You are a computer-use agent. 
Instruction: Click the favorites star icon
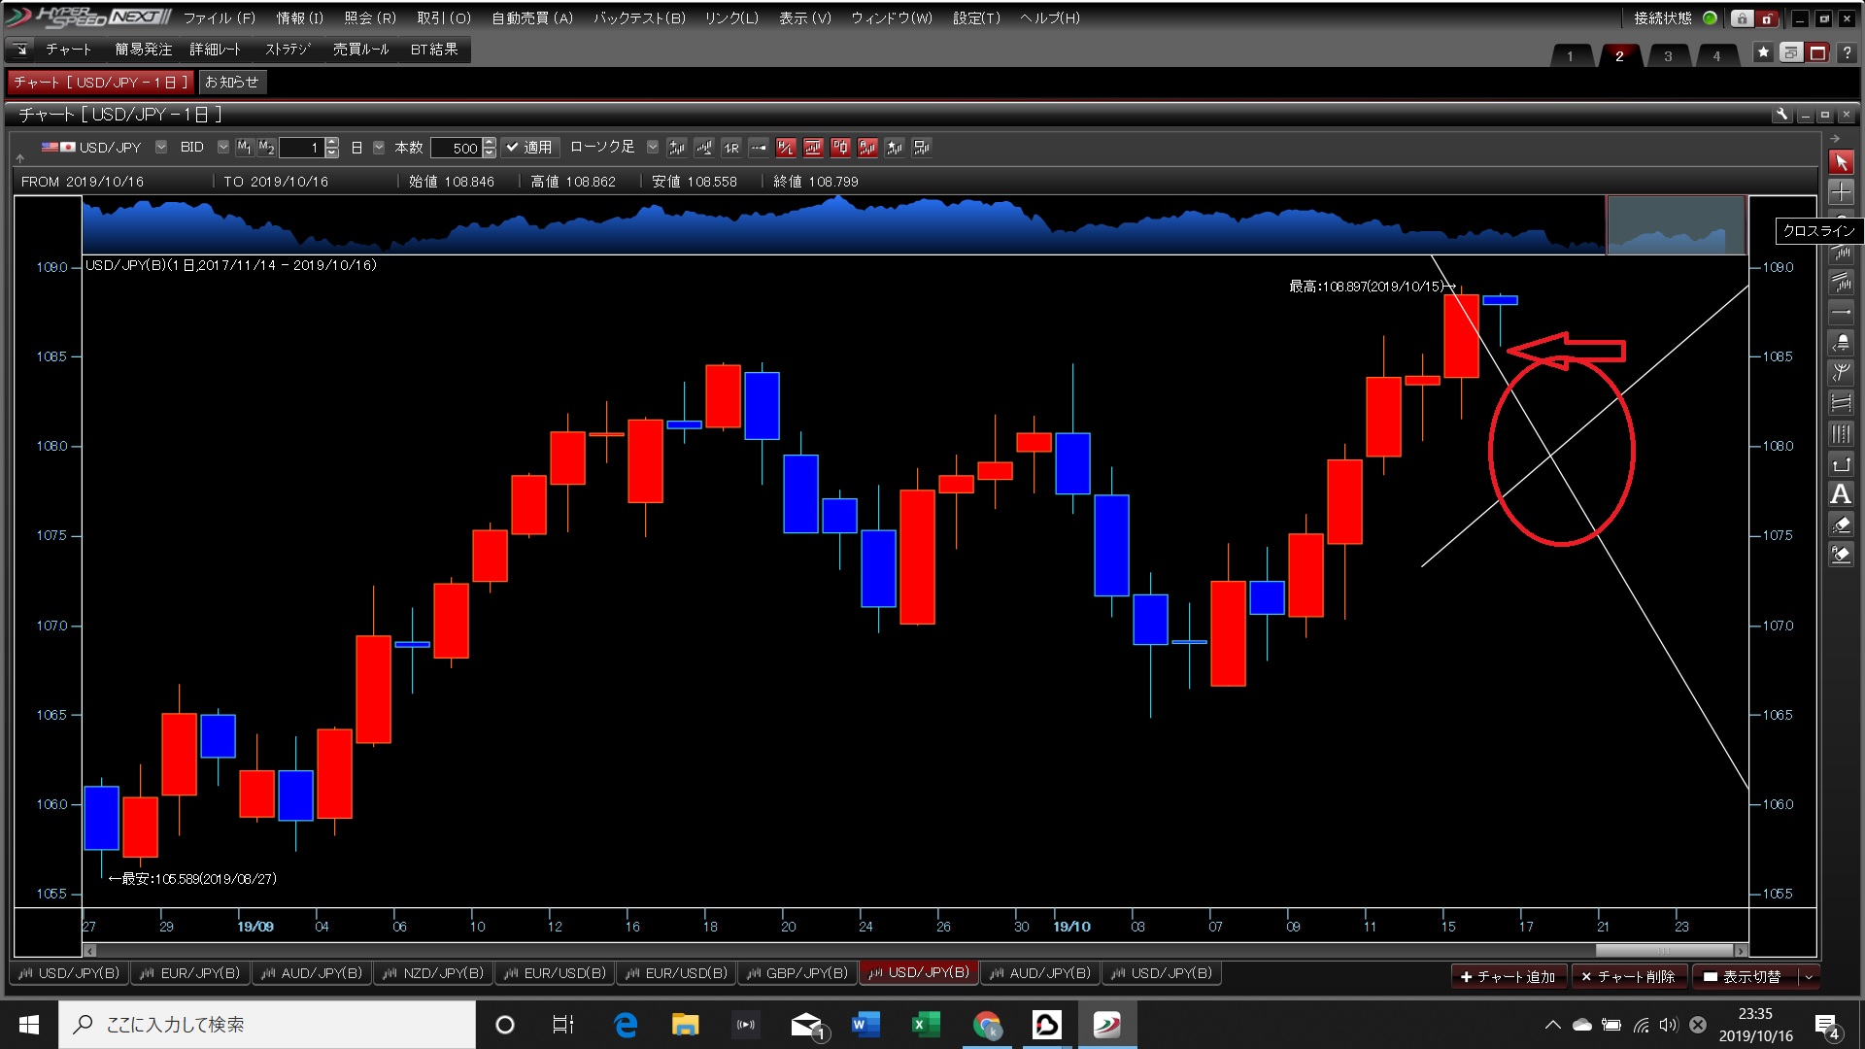[1763, 52]
